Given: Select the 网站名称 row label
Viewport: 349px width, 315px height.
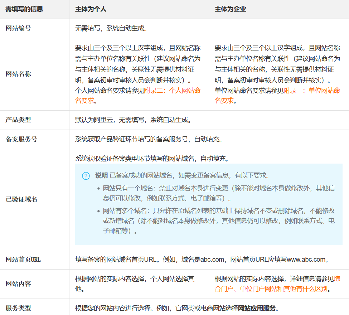Looking at the screenshot, I should tap(18, 74).
